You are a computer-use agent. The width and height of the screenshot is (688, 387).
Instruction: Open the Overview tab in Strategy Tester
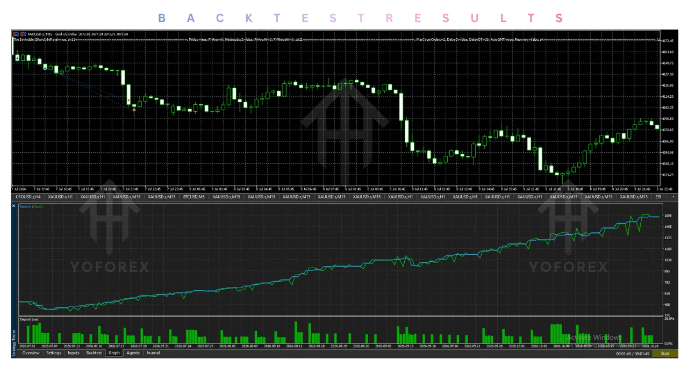click(31, 353)
